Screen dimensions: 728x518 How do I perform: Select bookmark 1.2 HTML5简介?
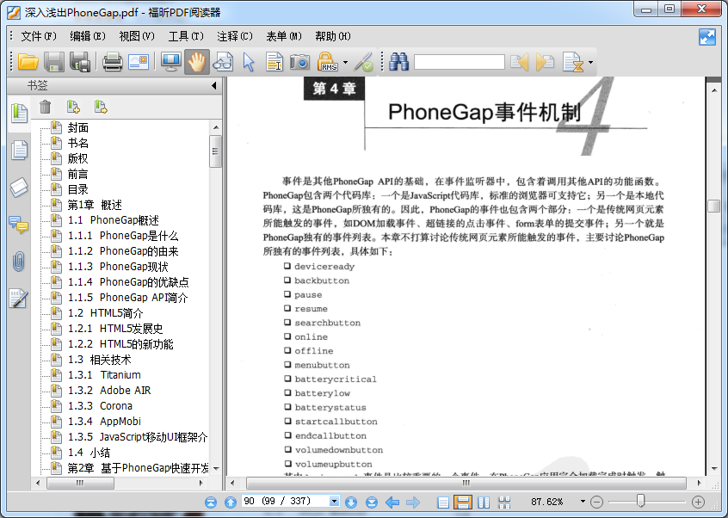(x=106, y=313)
